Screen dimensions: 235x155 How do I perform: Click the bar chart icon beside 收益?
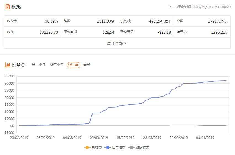pyautogui.click(x=8, y=65)
